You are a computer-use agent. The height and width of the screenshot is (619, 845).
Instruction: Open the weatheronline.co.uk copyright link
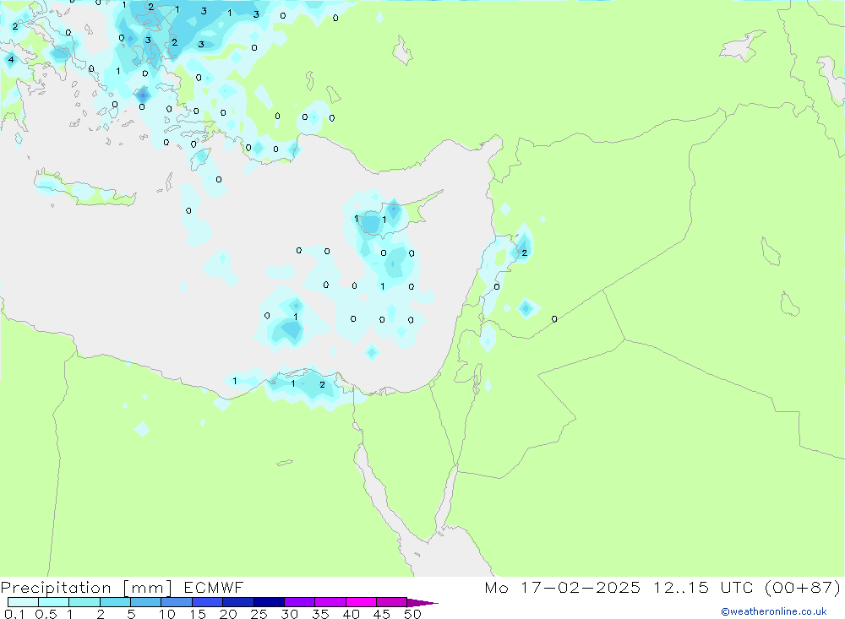point(773,611)
